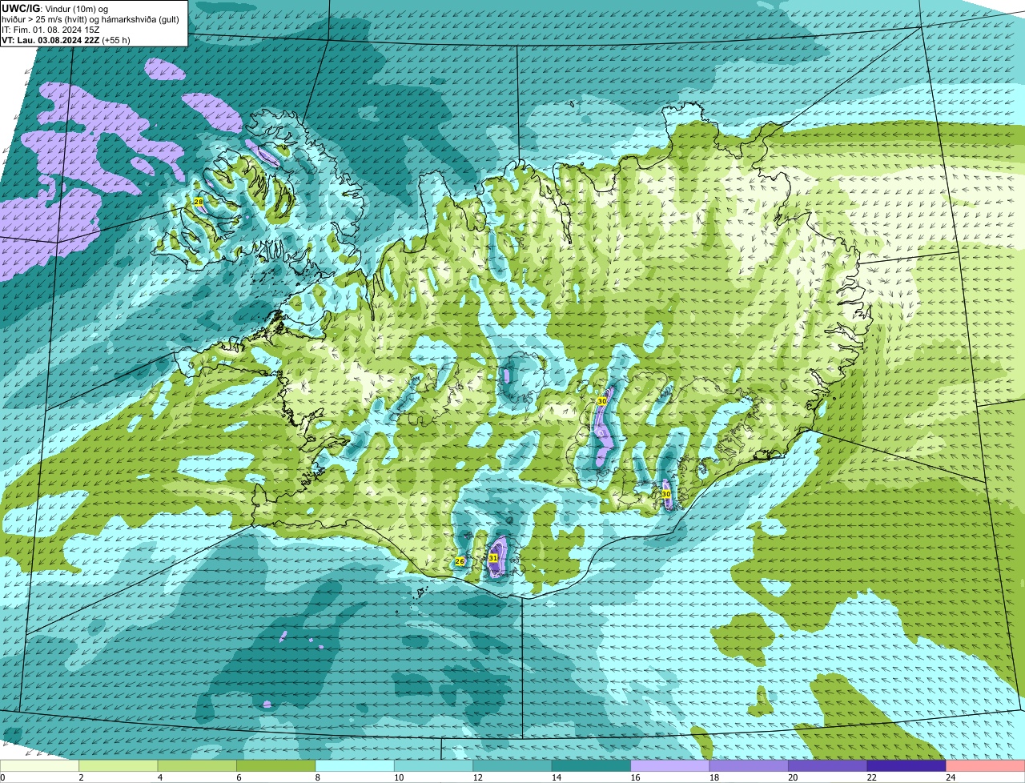This screenshot has height=783, width=1025.
Task: Click the 20–22 m/s violet legend swatch
Action: pos(828,766)
